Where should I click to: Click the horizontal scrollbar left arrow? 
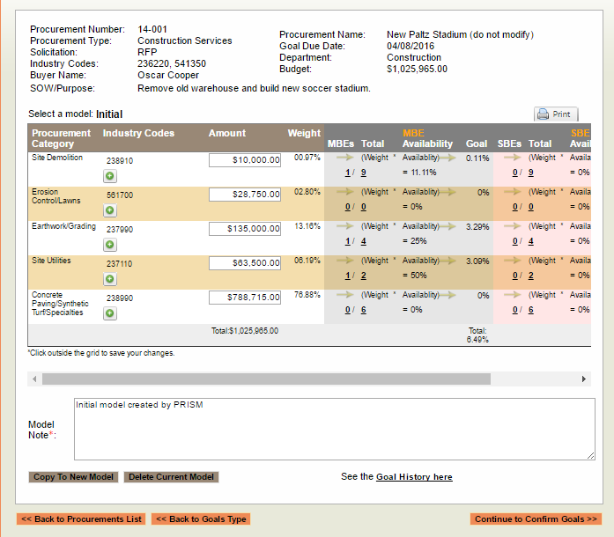click(35, 379)
